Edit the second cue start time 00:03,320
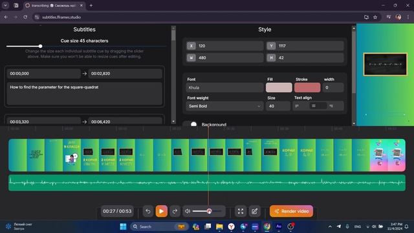The image size is (414, 233). click(43, 121)
